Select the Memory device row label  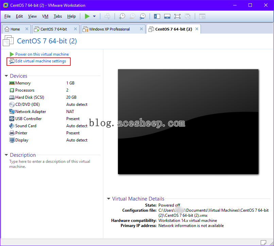[23, 83]
